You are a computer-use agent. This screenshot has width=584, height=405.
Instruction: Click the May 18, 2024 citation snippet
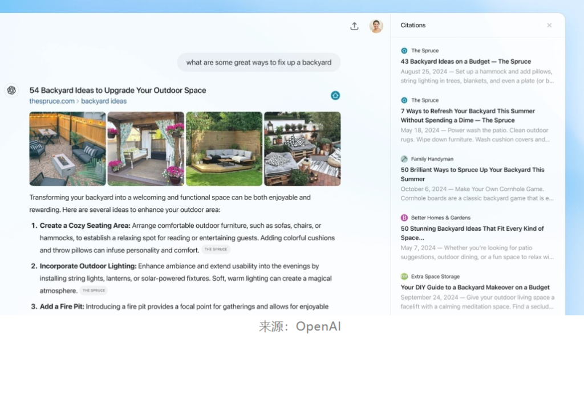pos(475,135)
